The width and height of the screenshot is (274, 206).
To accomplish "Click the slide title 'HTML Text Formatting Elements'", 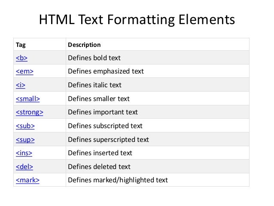I will [137, 20].
